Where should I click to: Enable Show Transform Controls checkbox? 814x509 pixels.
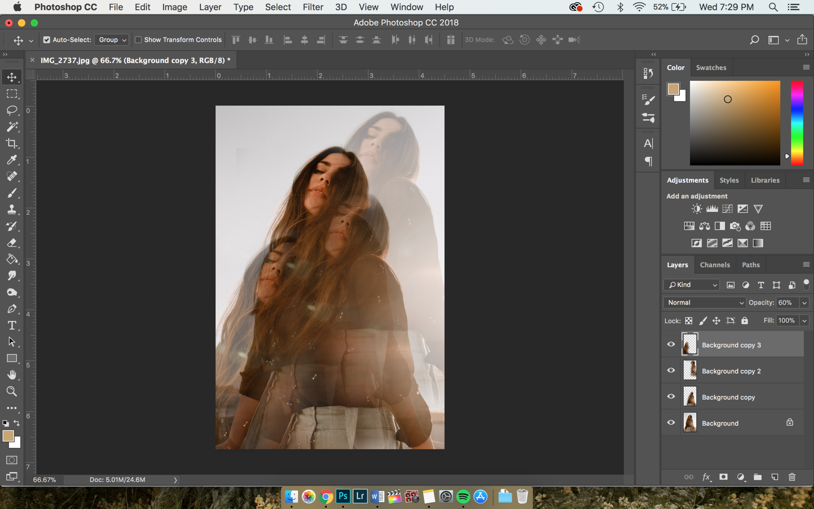pos(138,40)
